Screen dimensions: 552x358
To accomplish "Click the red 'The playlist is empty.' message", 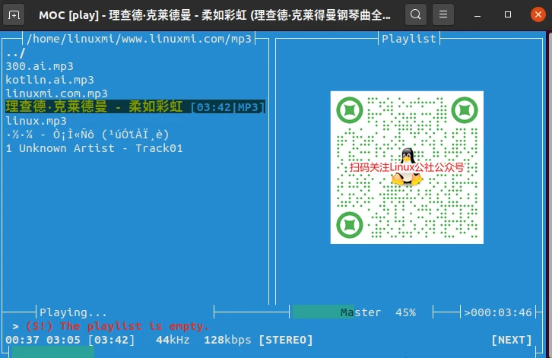I will tap(135, 326).
